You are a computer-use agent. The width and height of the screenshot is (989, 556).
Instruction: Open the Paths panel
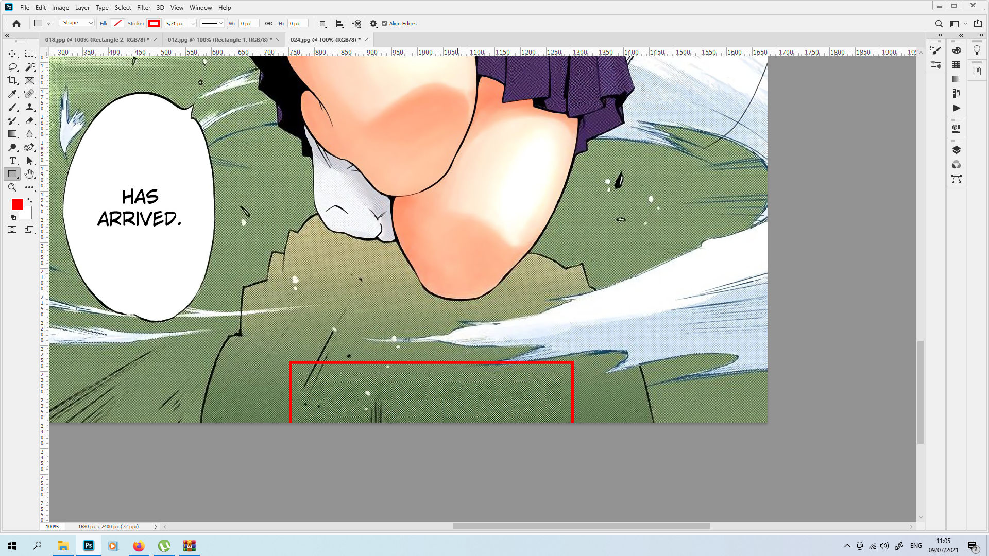pos(957,179)
